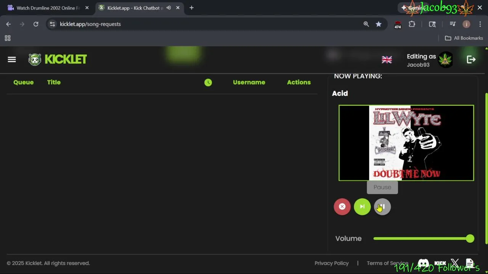
Task: Open the extension with the 474 badge
Action: point(398,24)
